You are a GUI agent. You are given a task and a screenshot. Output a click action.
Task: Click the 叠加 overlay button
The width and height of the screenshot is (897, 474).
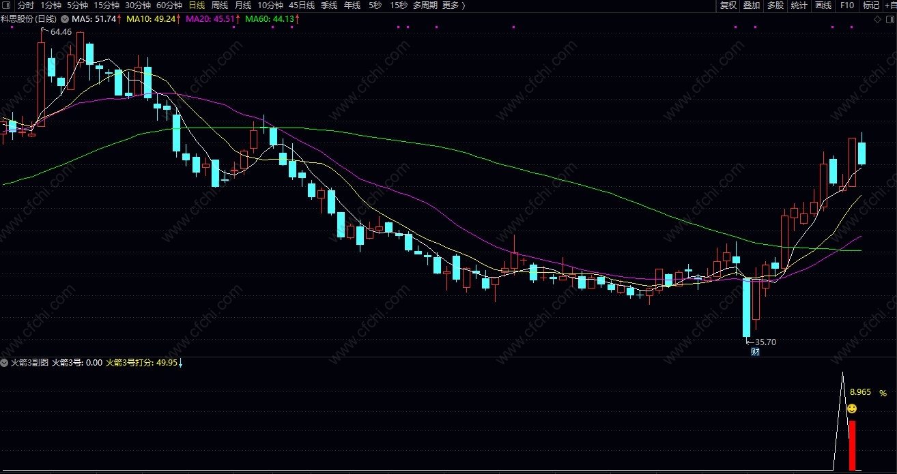tap(752, 5)
